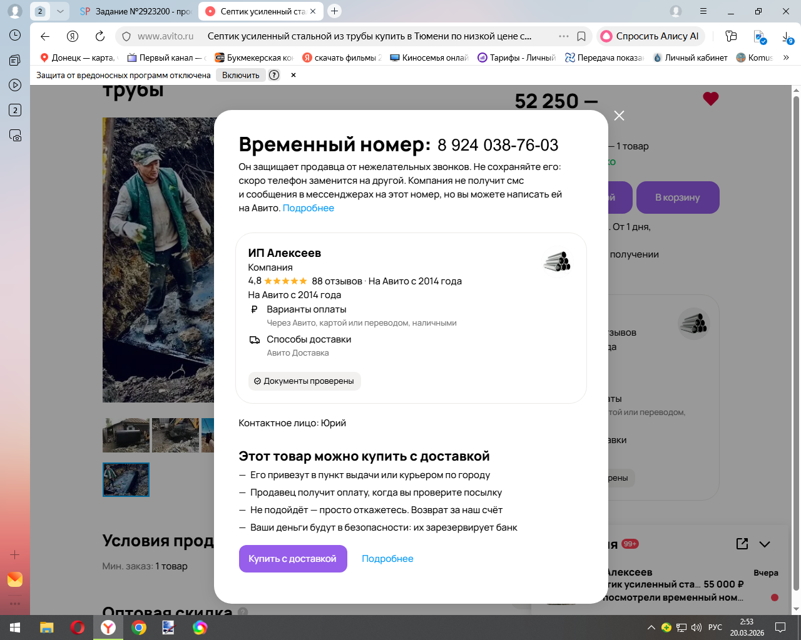Open the account icon next to the browser menu
Viewport: 801px width, 640px height.
point(676,11)
